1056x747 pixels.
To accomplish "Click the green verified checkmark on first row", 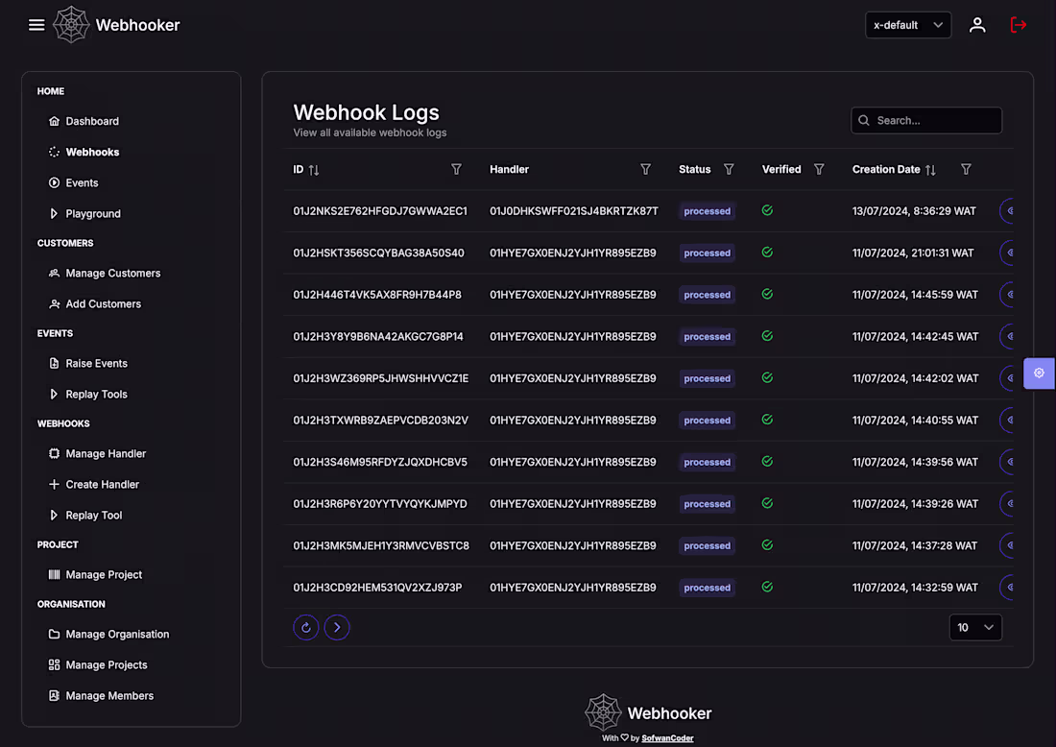I will pyautogui.click(x=767, y=210).
